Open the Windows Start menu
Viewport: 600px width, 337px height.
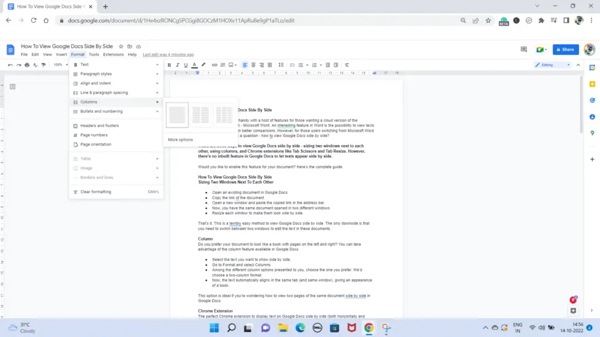[x=214, y=328]
